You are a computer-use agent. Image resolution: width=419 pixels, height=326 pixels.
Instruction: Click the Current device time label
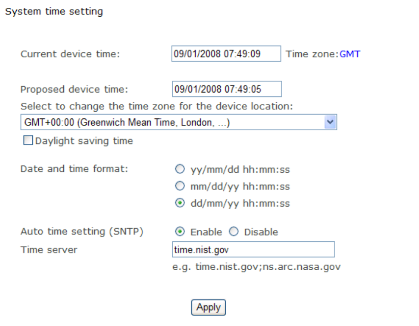click(x=70, y=54)
